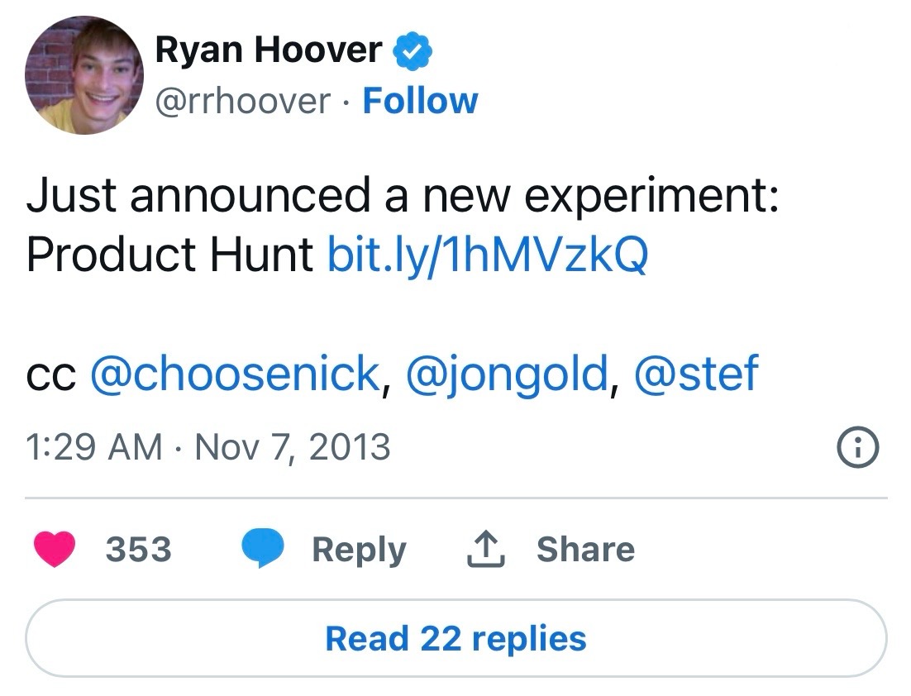
Task: Open the bit.ly/1hMVzkQ link
Action: [x=488, y=255]
